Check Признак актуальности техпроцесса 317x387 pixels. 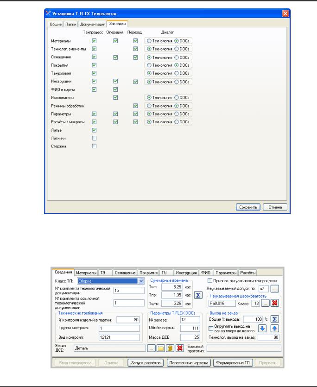click(210, 280)
